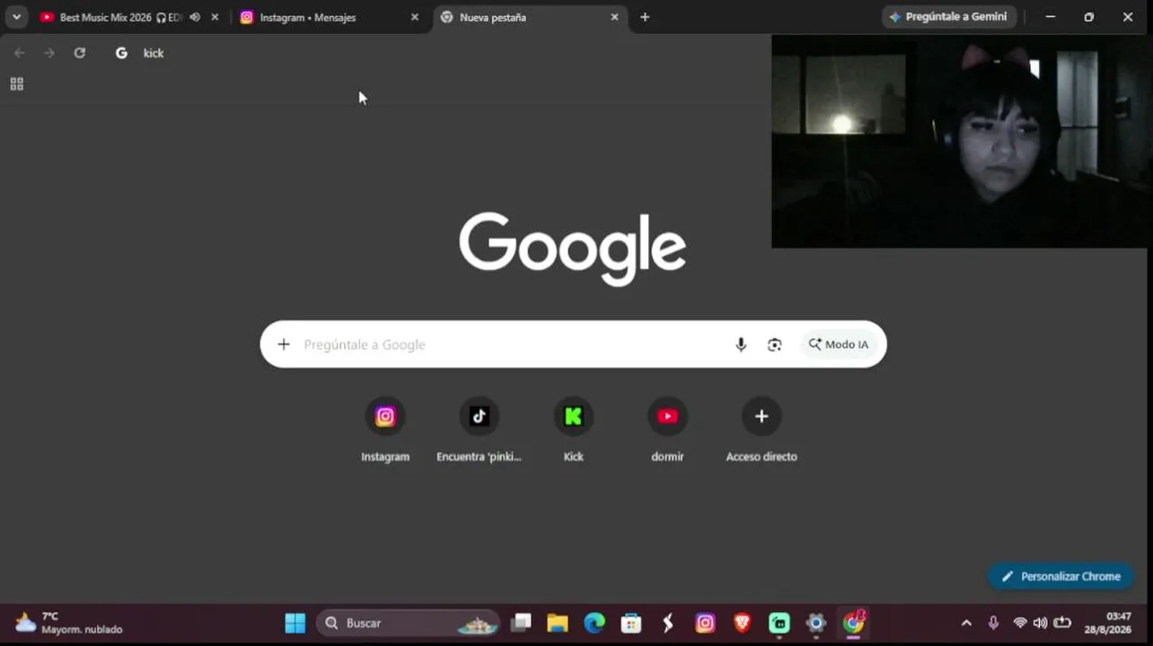
Task: Open the green robot-face app on taskbar
Action: point(779,623)
